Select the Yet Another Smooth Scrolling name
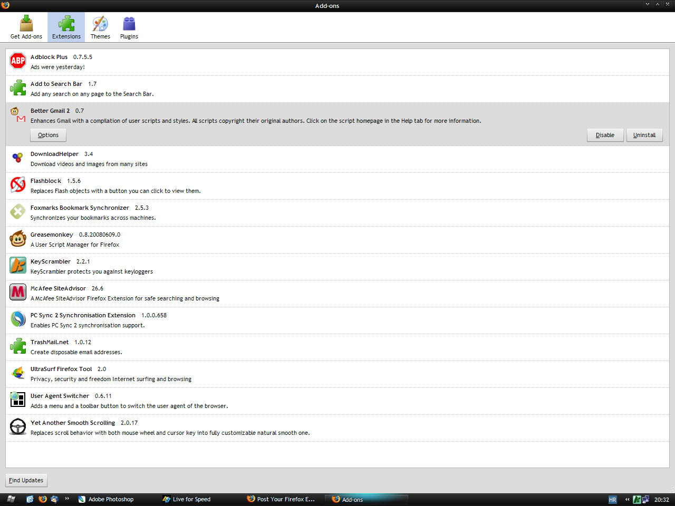Image resolution: width=675 pixels, height=506 pixels. [x=73, y=423]
